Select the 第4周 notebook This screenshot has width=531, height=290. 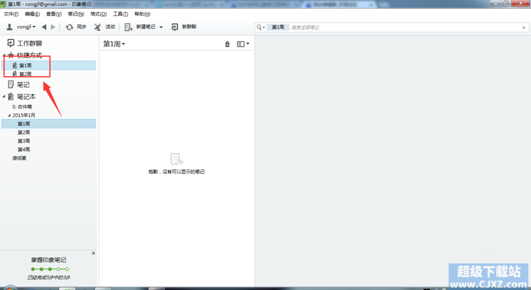(24, 149)
